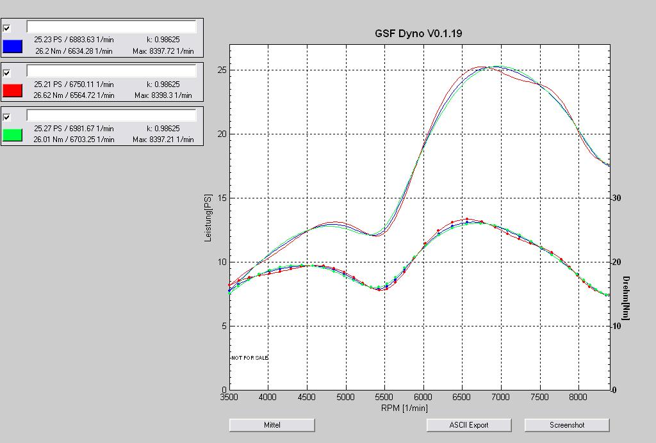
Task: Click the blue curve color swatch
Action: pyautogui.click(x=13, y=46)
